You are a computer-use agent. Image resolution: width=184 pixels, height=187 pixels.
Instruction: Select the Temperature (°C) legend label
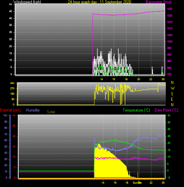coord(136,110)
